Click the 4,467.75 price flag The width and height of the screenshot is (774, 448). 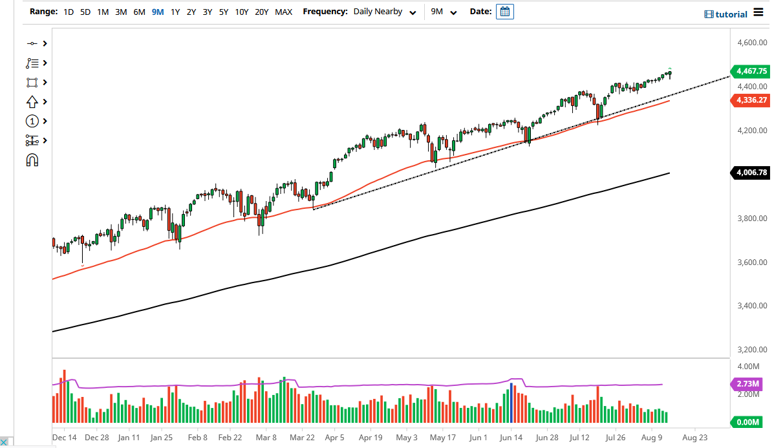749,72
